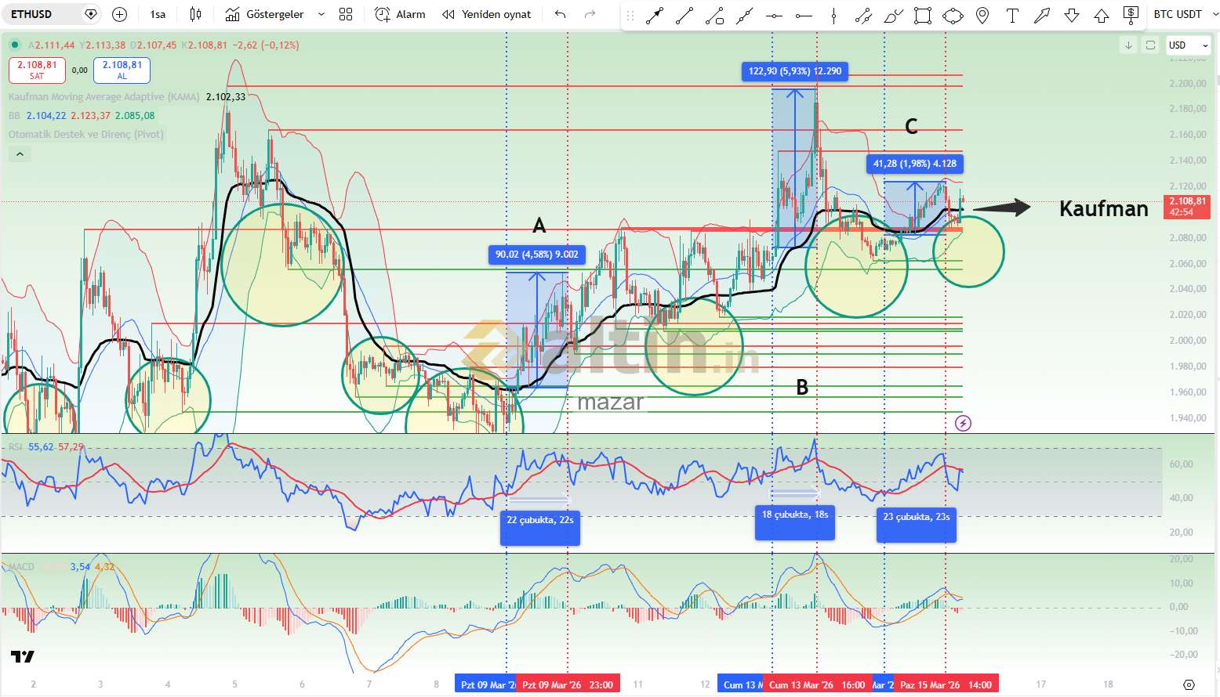Expand the Göstergeler favorites dropdown arrow
The height and width of the screenshot is (697, 1220).
(321, 14)
